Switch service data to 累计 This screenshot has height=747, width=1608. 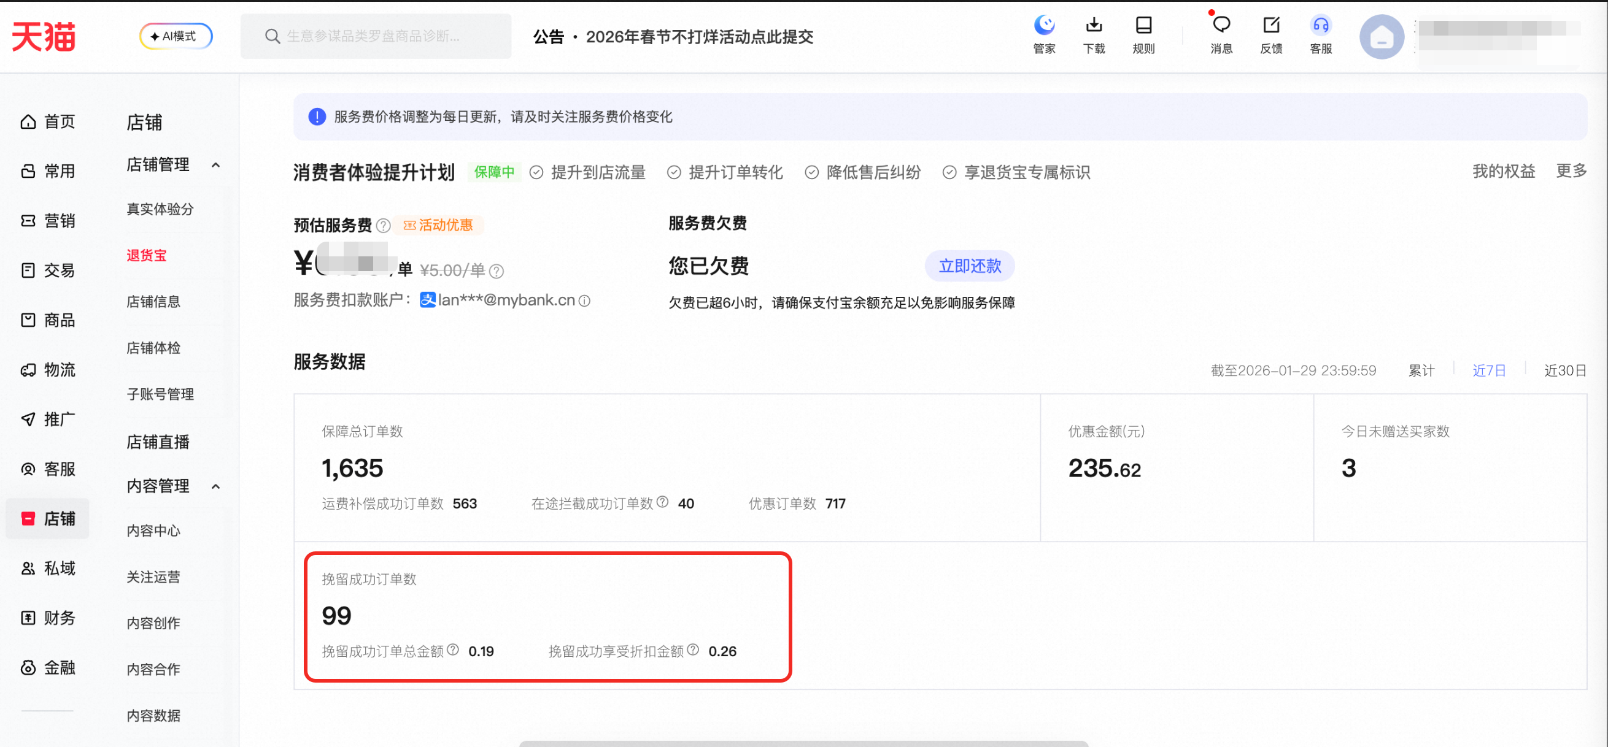click(1421, 371)
